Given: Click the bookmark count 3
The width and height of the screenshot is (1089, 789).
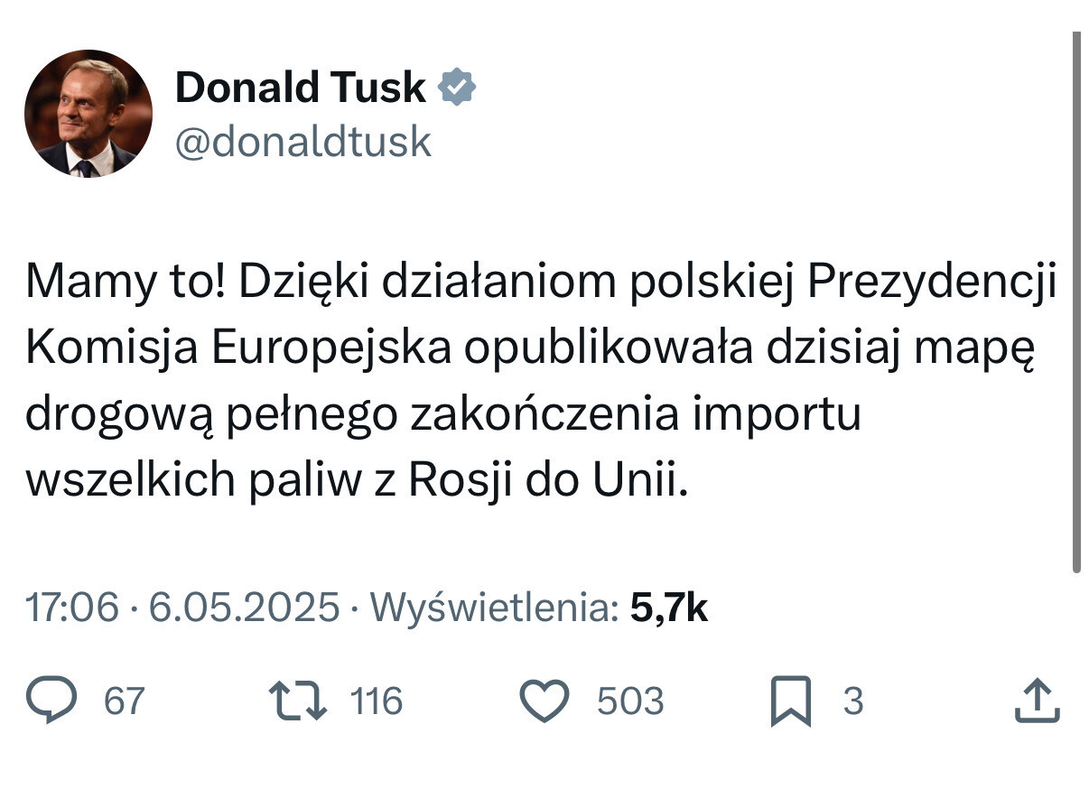Looking at the screenshot, I should pos(853,701).
